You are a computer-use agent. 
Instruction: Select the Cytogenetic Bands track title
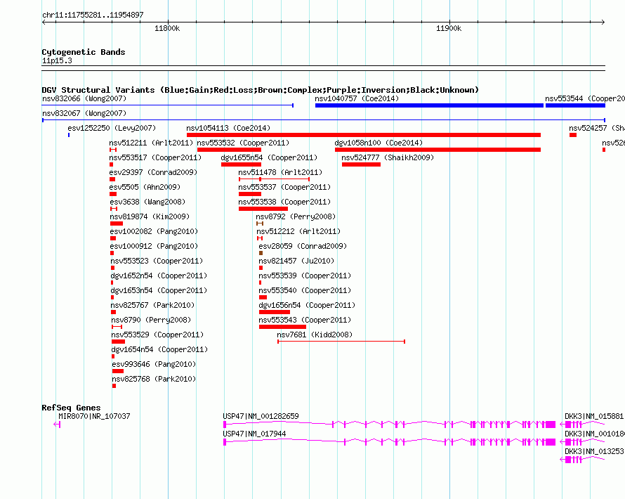pos(84,52)
